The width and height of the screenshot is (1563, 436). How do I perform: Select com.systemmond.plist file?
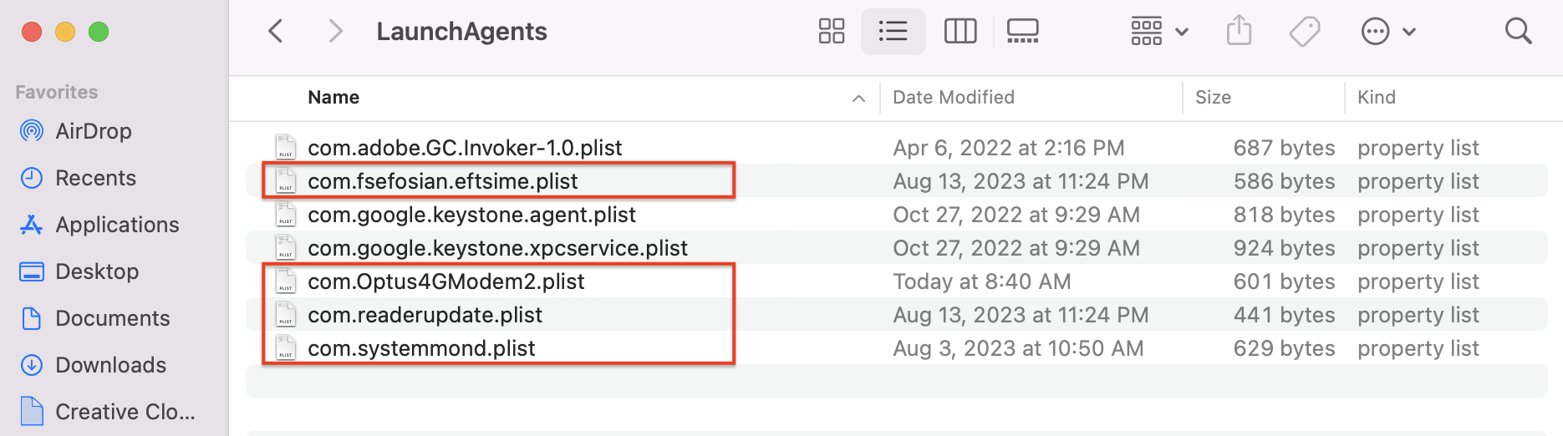[x=421, y=348]
